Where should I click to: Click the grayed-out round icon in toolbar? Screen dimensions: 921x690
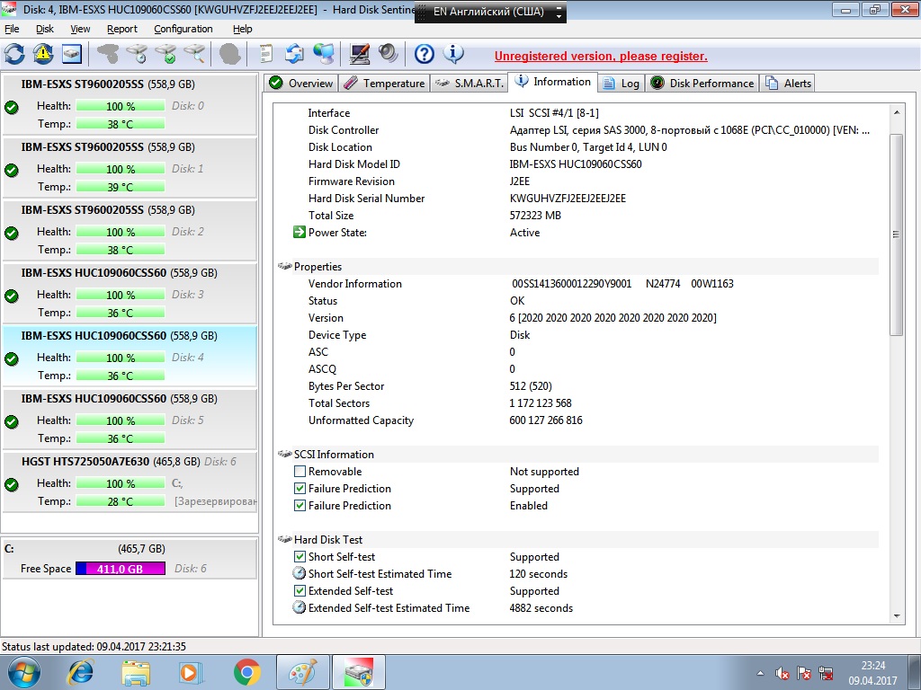(x=229, y=54)
